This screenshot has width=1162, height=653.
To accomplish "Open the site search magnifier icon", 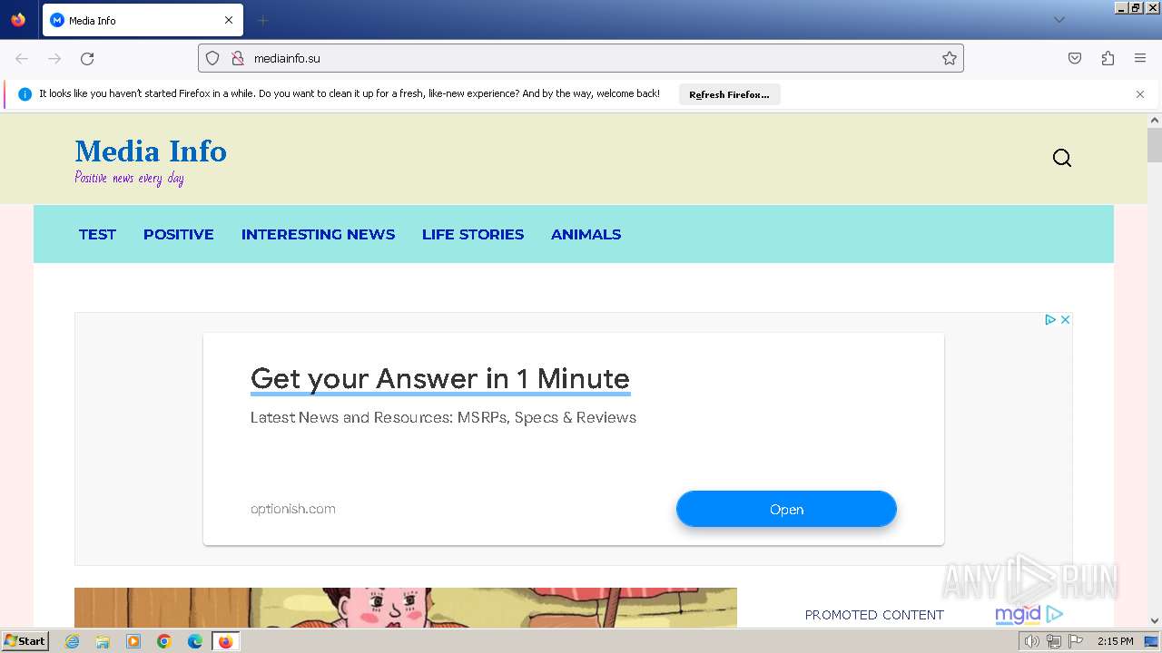I will point(1062,158).
